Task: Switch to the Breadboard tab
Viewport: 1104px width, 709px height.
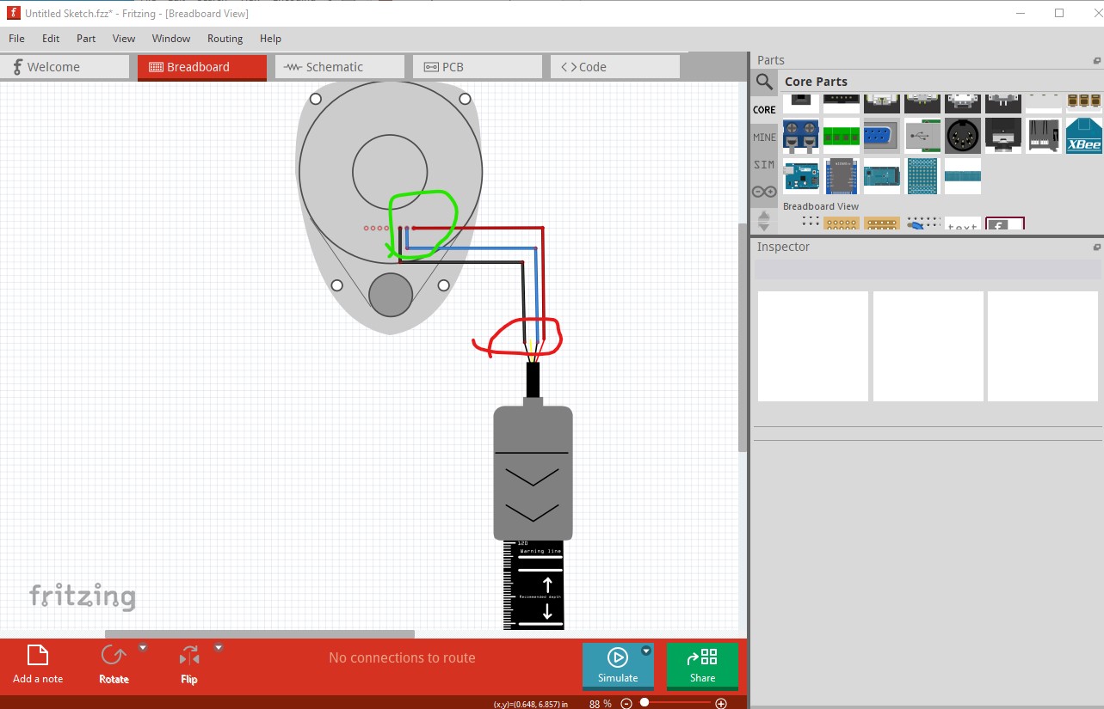Action: tap(202, 67)
